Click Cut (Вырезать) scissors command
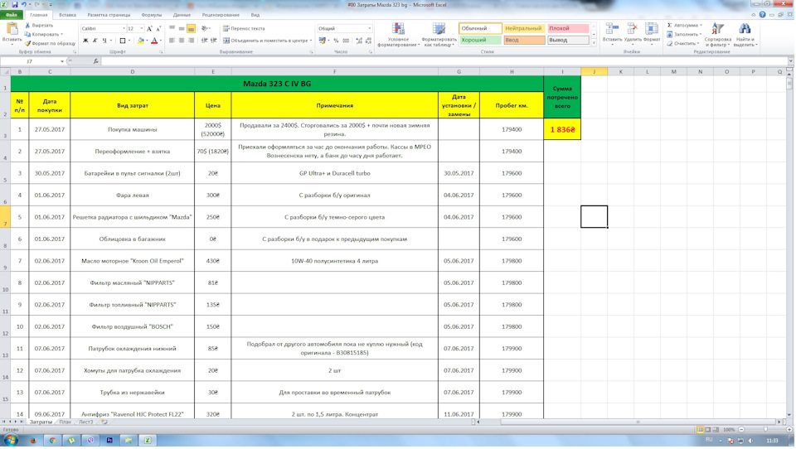 (x=39, y=26)
